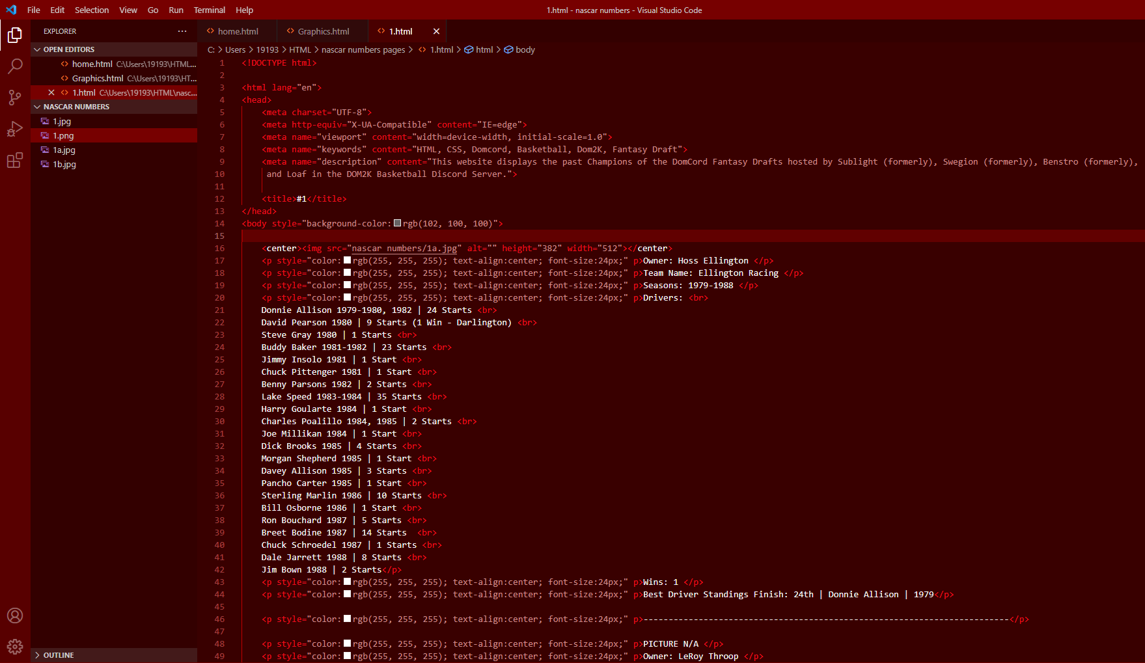Image resolution: width=1145 pixels, height=663 pixels.
Task: Open the Manage gear icon
Action: (x=15, y=647)
